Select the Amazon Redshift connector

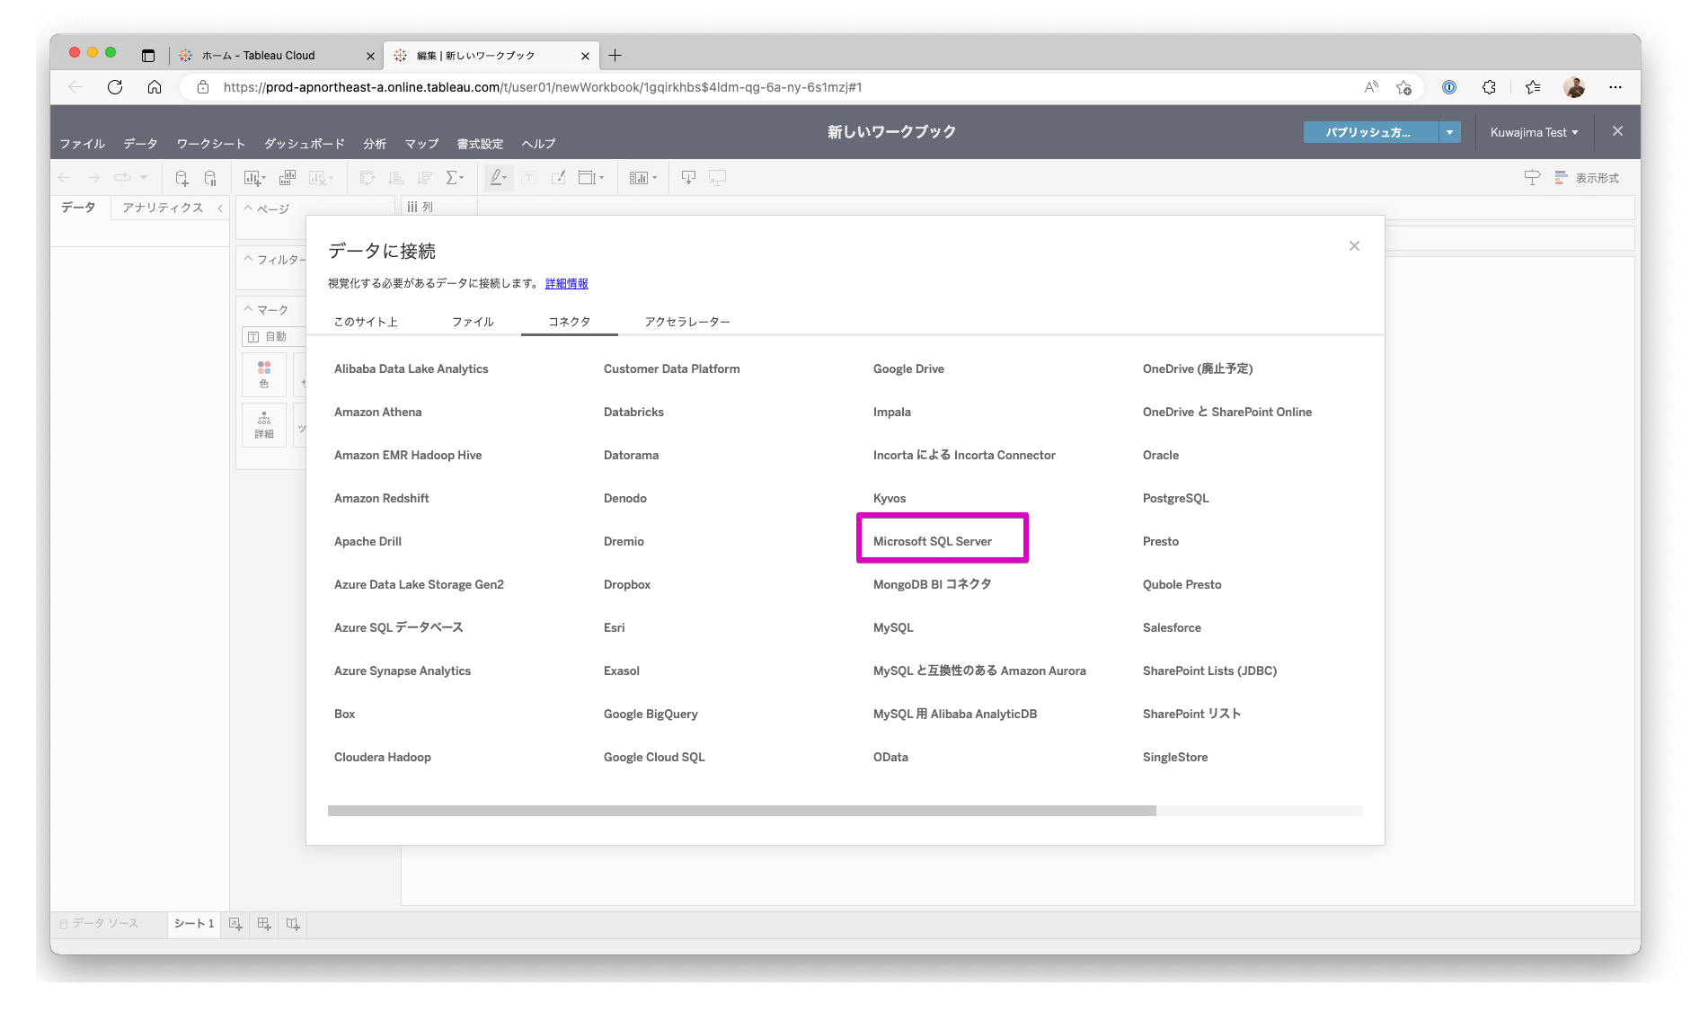[x=382, y=499]
